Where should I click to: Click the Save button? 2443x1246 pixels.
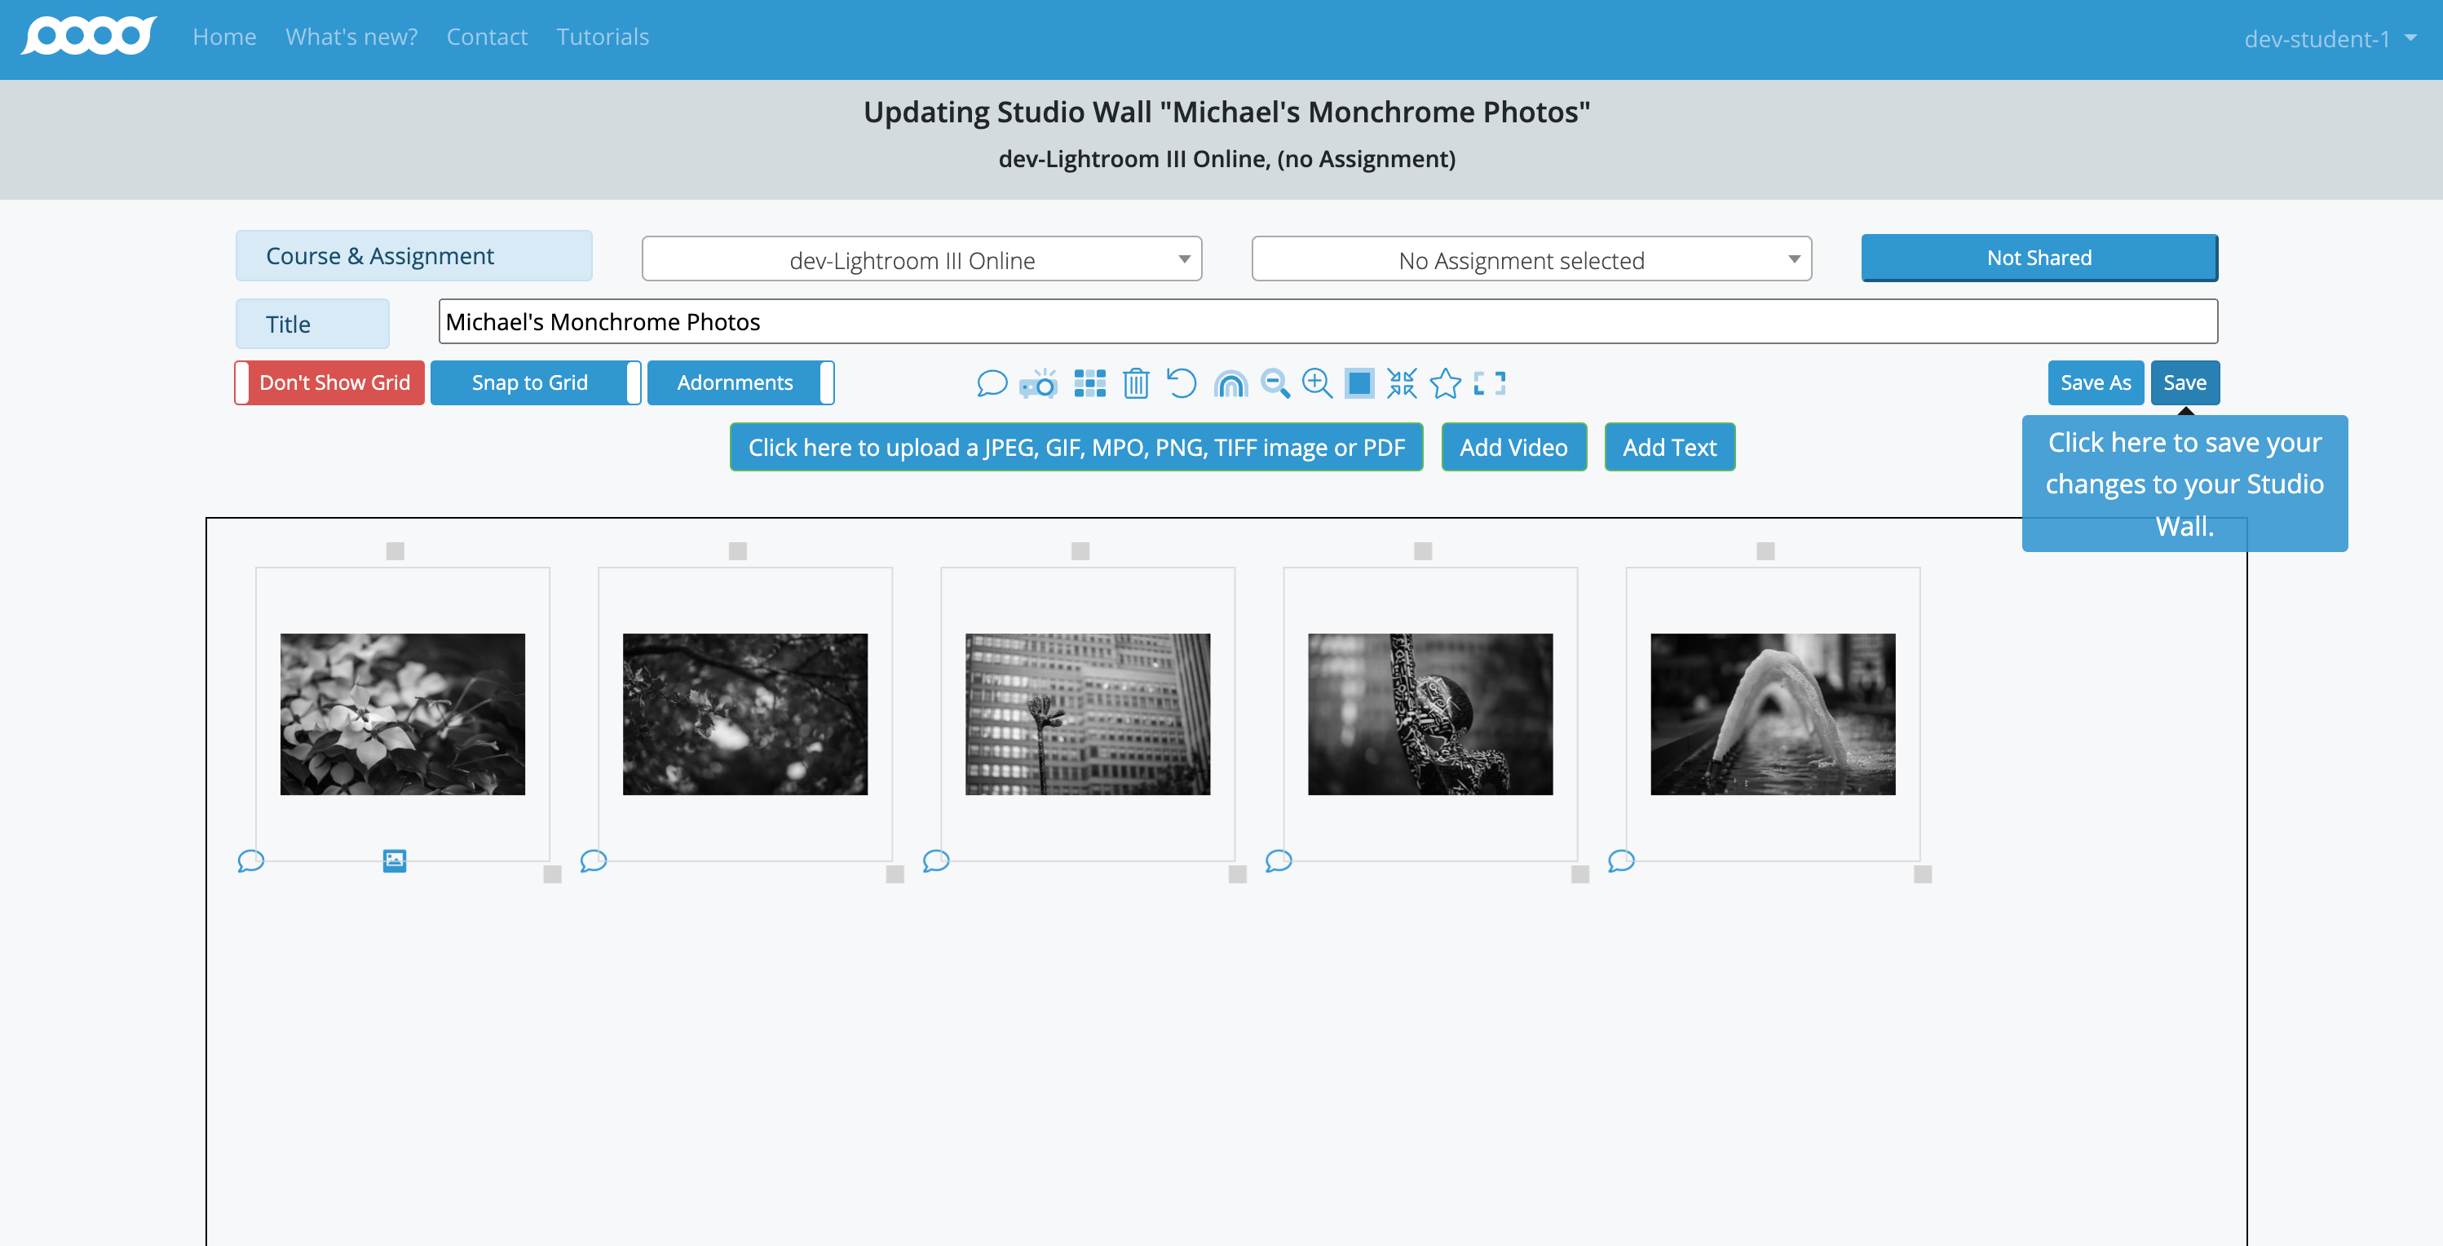[x=2185, y=383]
